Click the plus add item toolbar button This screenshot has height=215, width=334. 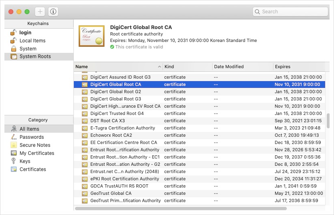40,12
